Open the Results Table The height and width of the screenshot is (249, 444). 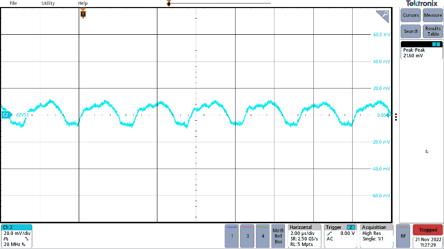pos(433,31)
